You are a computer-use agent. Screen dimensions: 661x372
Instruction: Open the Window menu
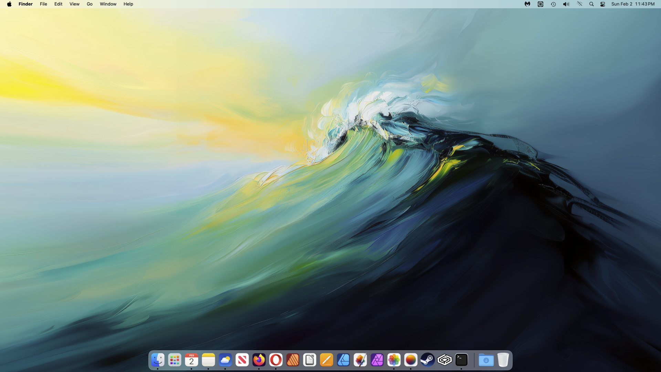[108, 4]
